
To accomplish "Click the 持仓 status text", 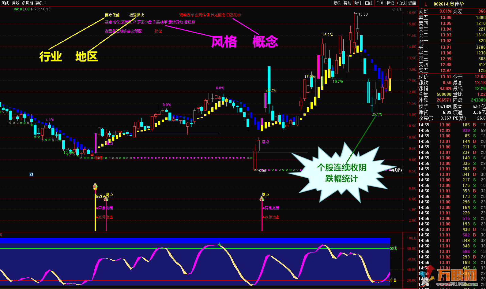I will tap(158, 31).
